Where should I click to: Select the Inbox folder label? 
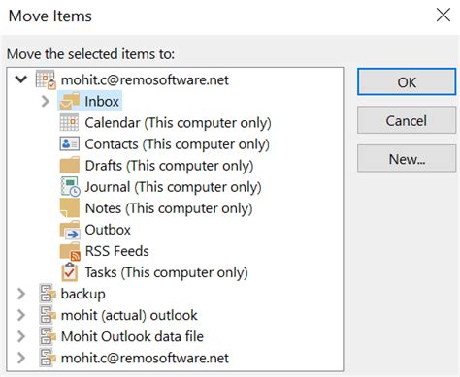pyautogui.click(x=102, y=101)
